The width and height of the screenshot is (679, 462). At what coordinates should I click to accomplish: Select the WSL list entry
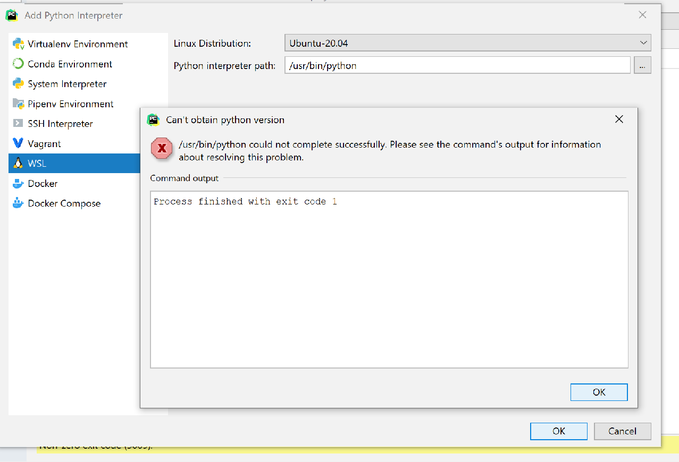[74, 164]
